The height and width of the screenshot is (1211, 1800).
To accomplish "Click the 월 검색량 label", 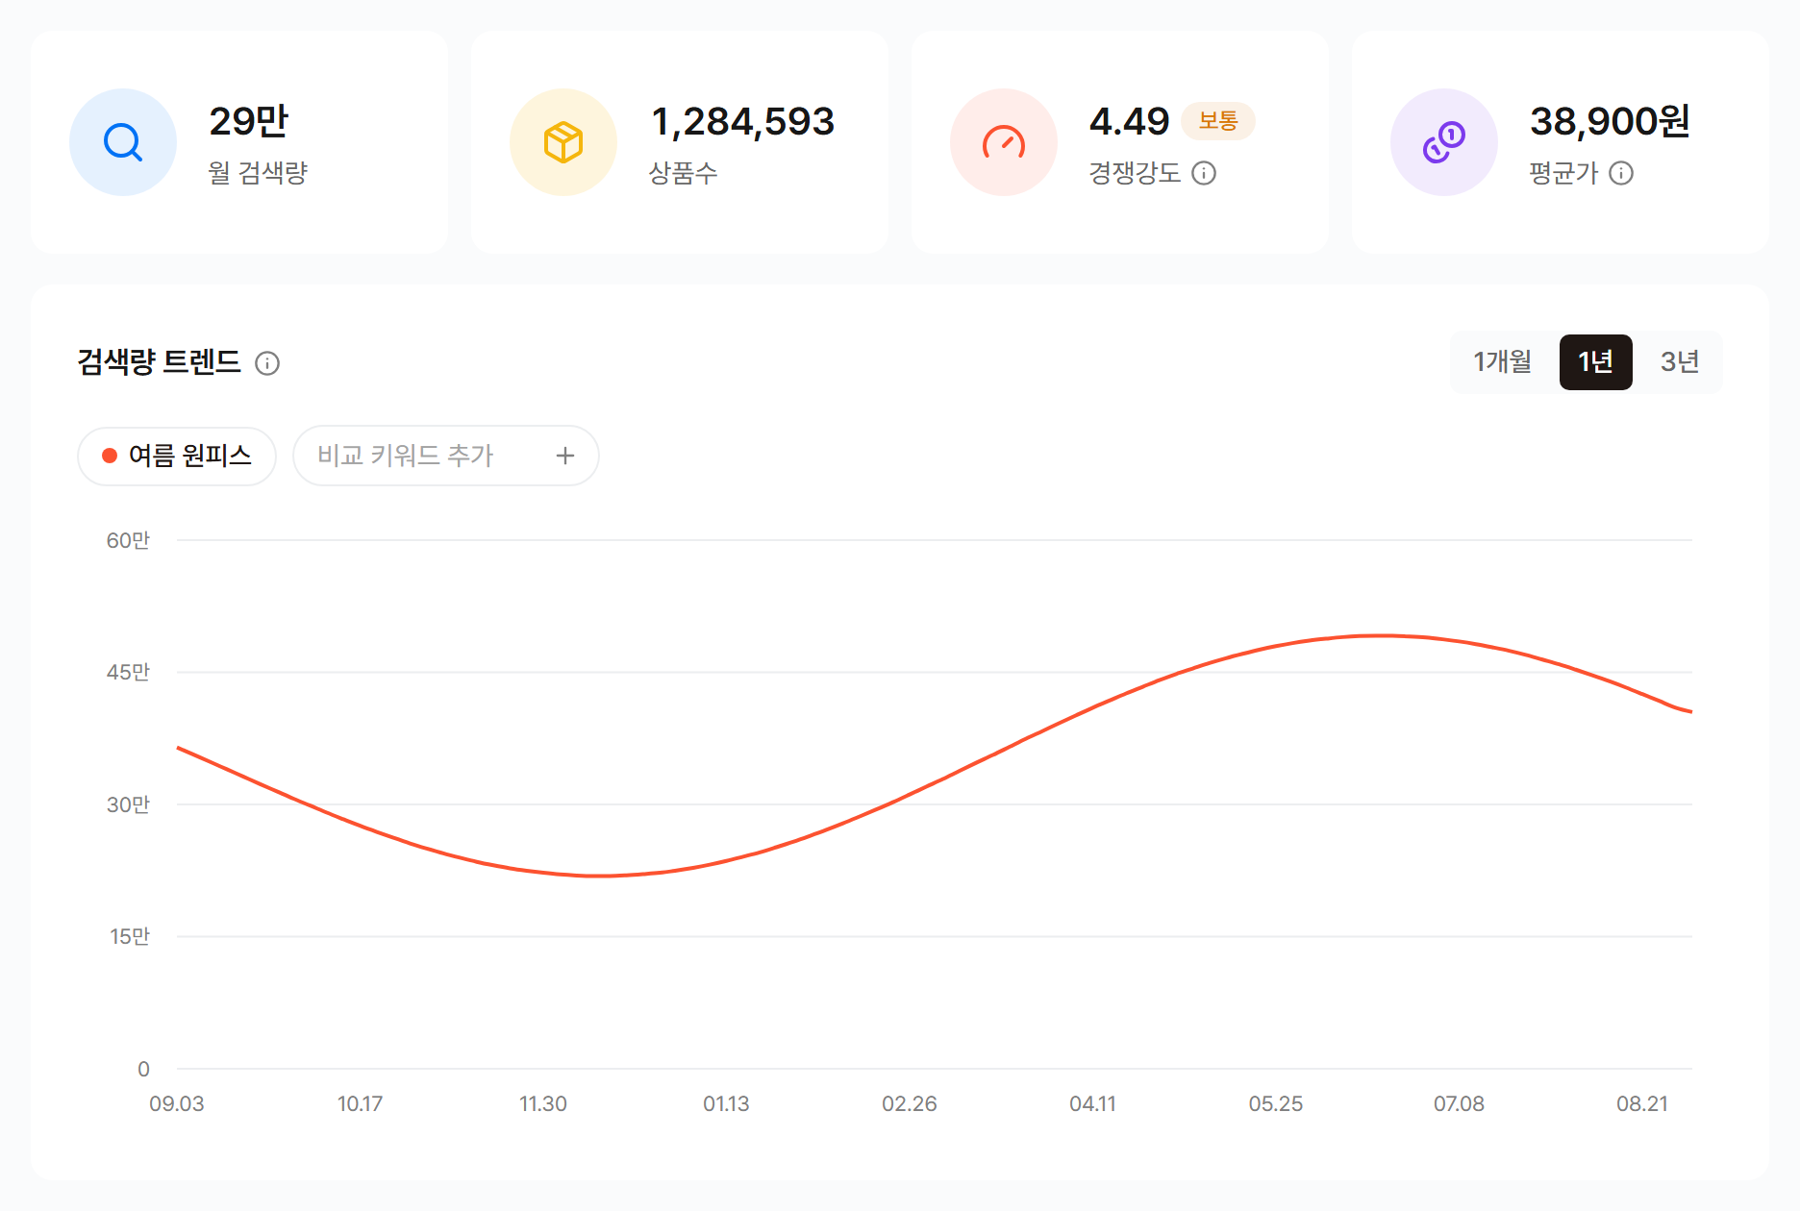I will 258,173.
